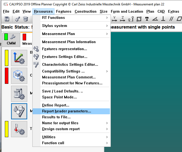Viewport: 182px width, 152px height.
Task: Open the base alignment coordinate system button
Action: 19,58
